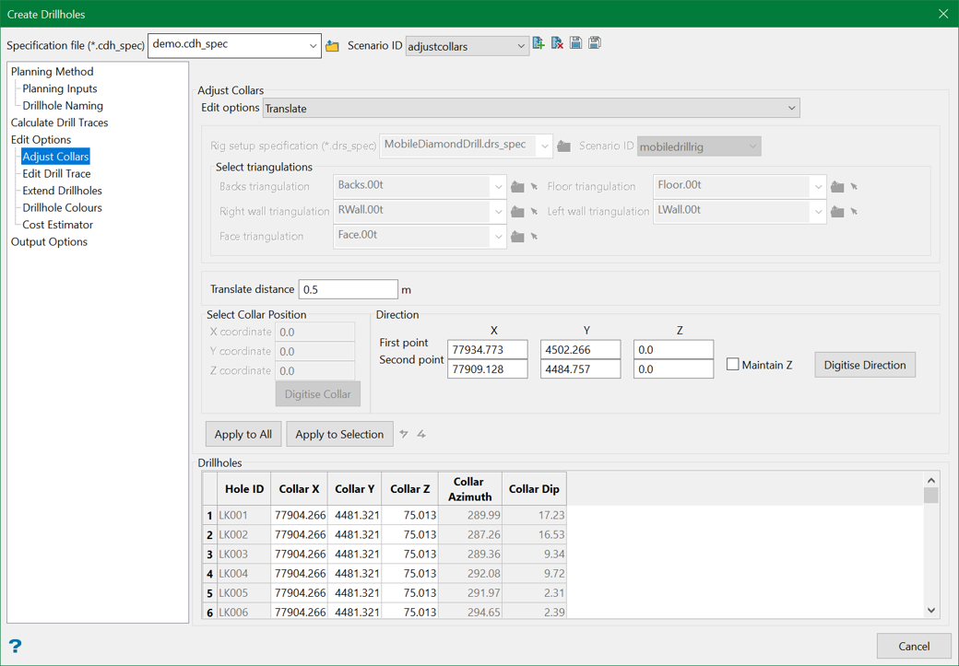Open the Edit options Translate dropdown
This screenshot has width=959, height=666.
[531, 109]
